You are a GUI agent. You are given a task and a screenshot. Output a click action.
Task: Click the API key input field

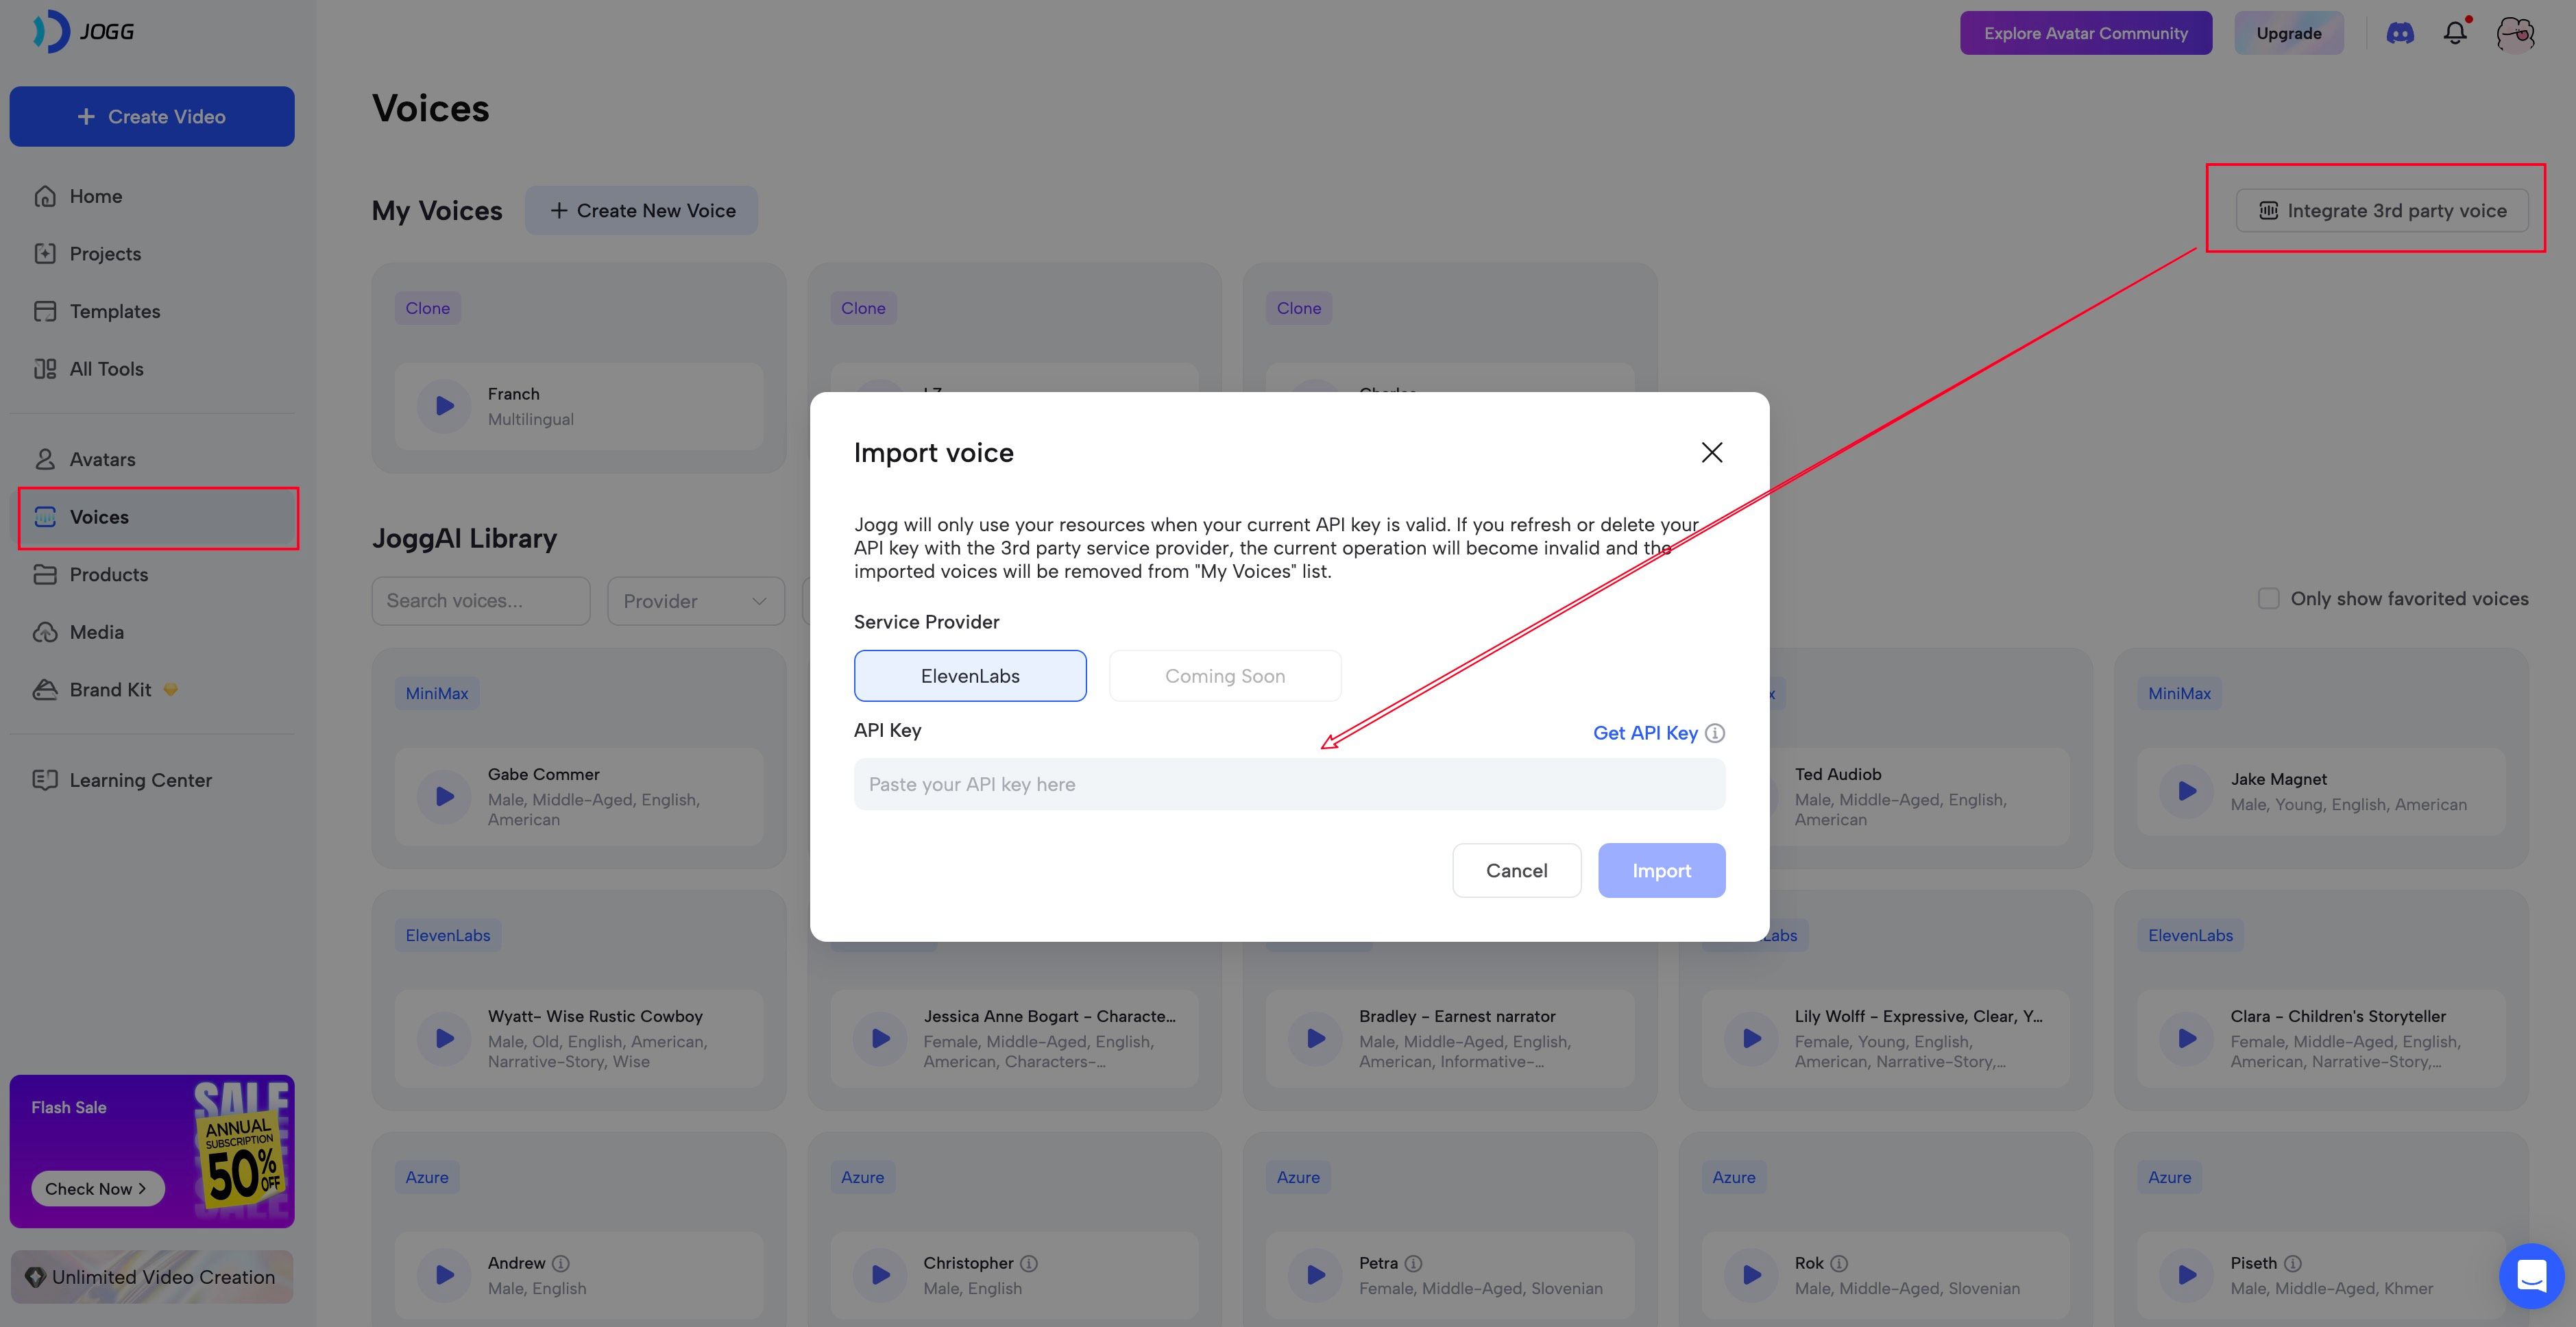1288,784
